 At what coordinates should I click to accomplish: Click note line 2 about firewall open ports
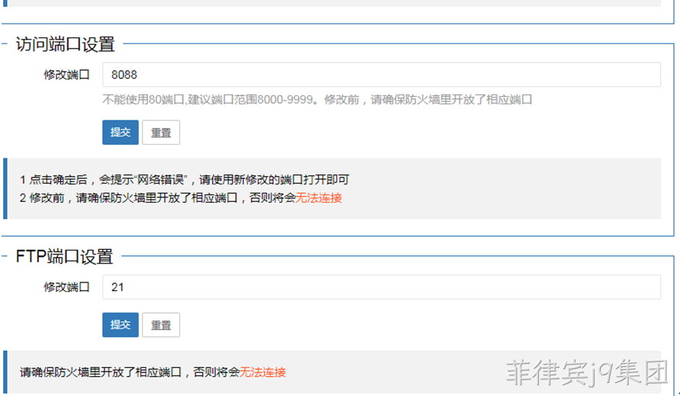[x=181, y=198]
